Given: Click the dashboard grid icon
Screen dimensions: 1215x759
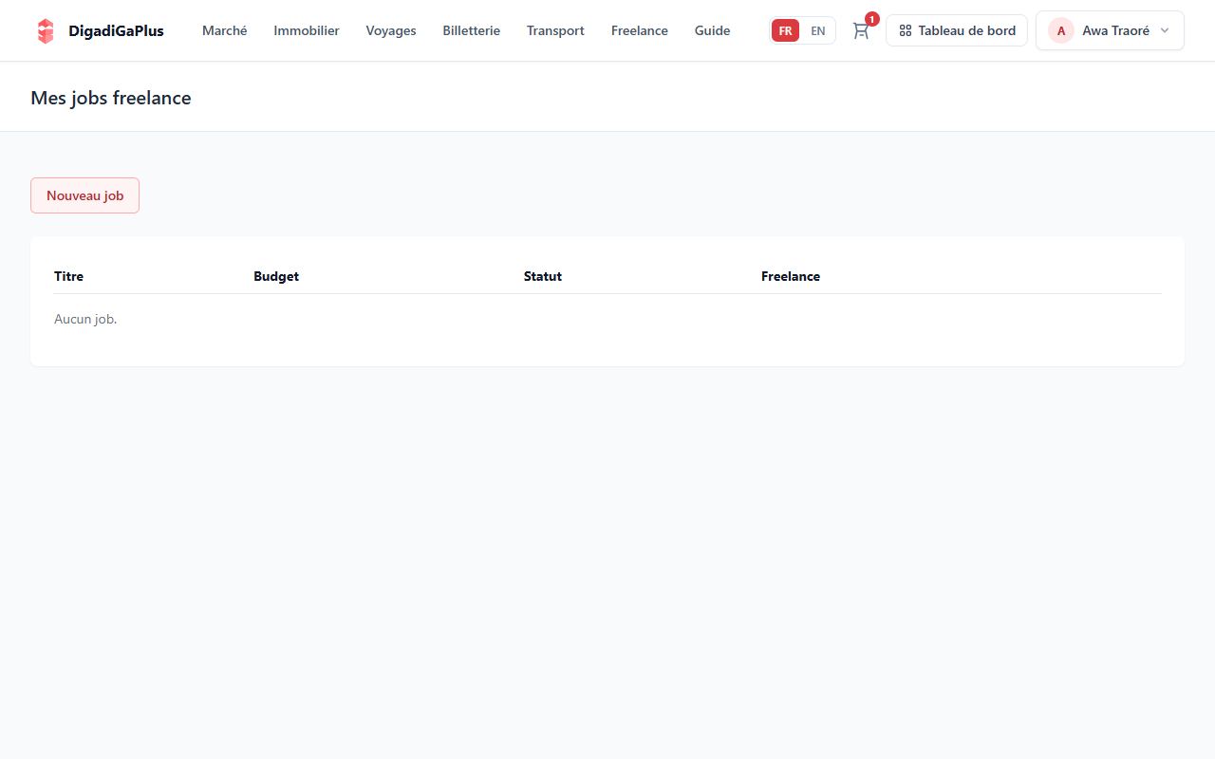Looking at the screenshot, I should [x=905, y=30].
